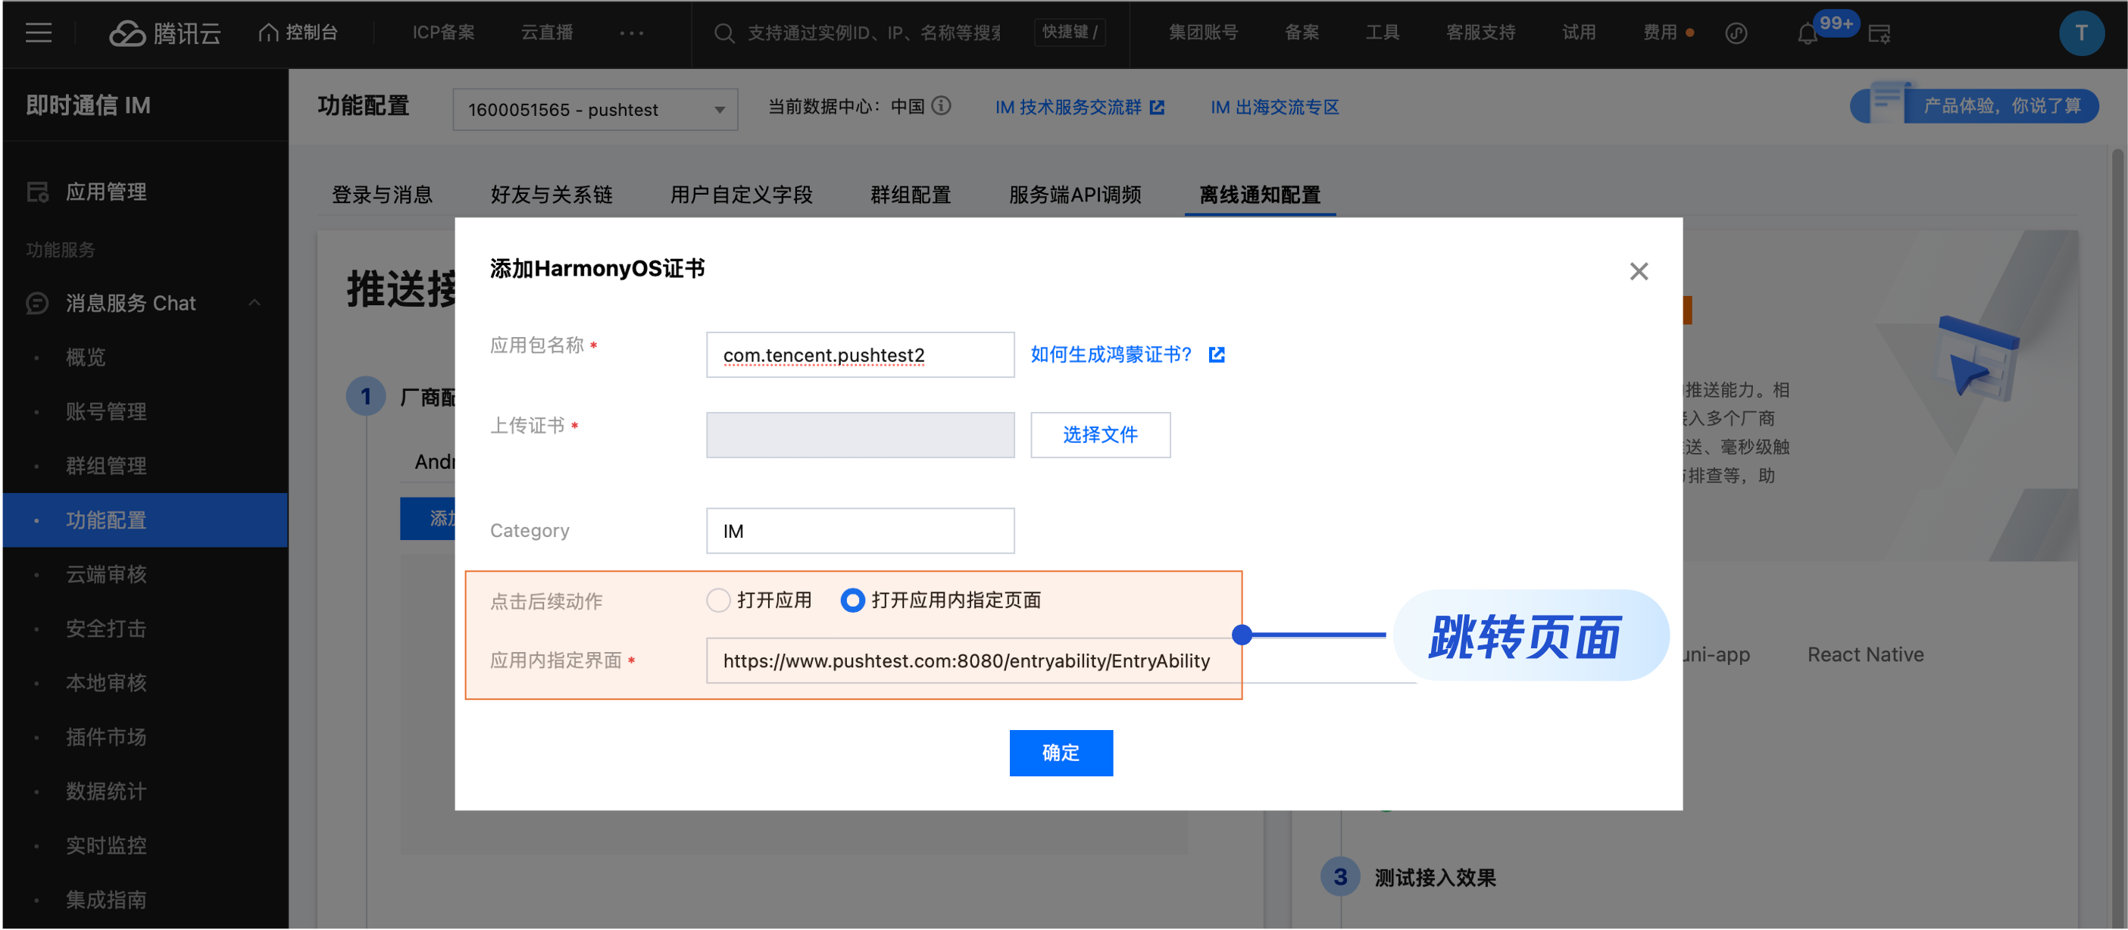Screen dimensions: 2128x930
Task: Open 备案 top menu
Action: [1302, 33]
